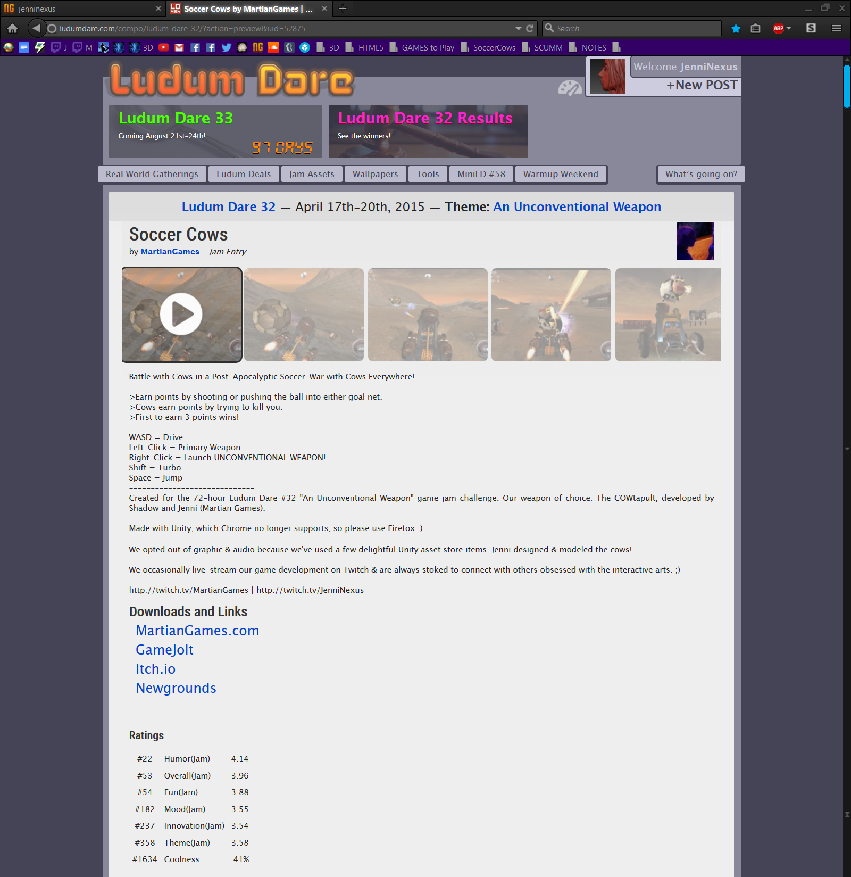The image size is (851, 877).
Task: Open the lightning bolt bookmark icon
Action: [40, 47]
